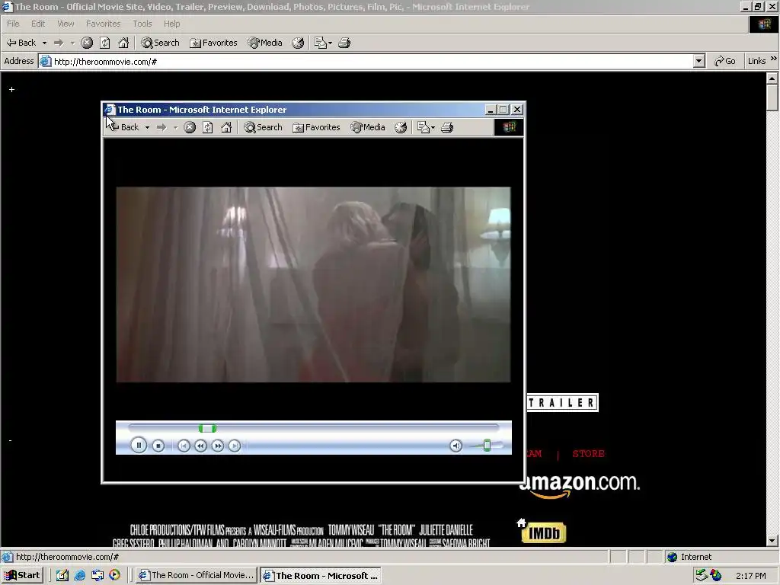Refresh the main theroommovie.com page

(x=105, y=43)
